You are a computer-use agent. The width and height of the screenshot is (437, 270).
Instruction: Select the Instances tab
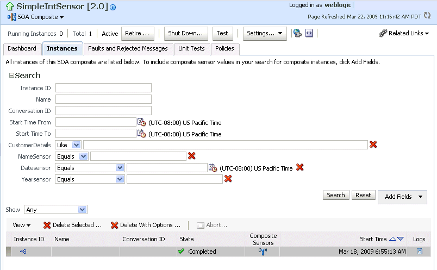click(x=62, y=48)
